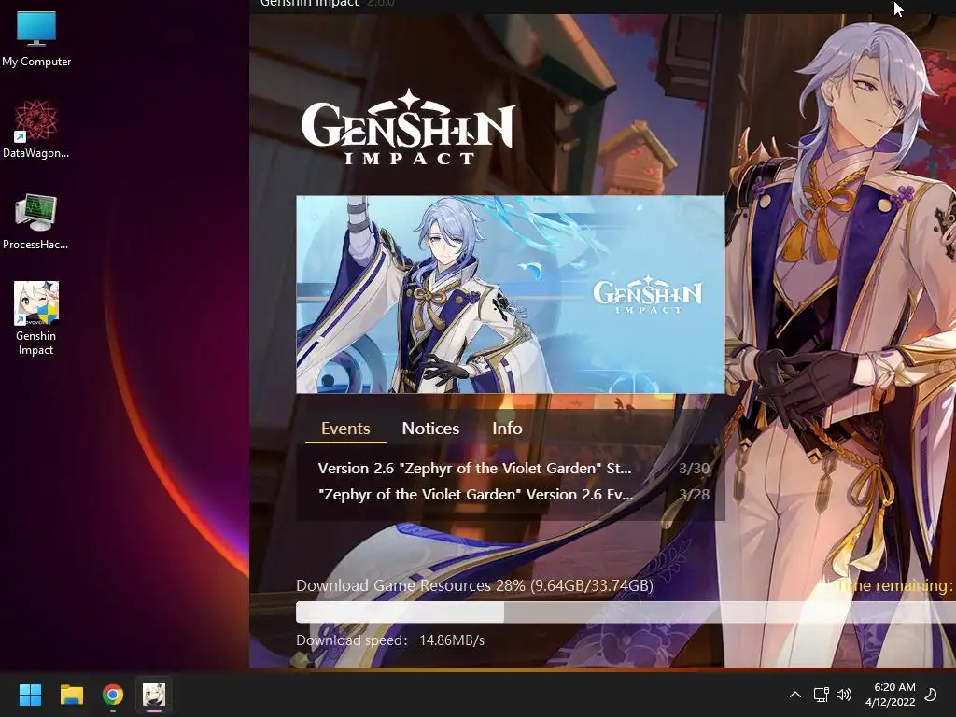Screen dimensions: 956x717
Task: Open the notification moon icon
Action: tap(931, 695)
